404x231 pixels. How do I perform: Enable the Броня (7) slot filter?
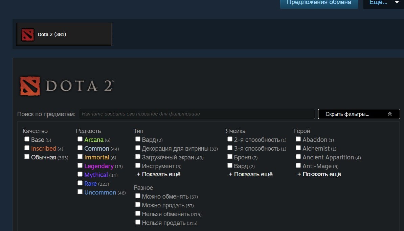click(x=230, y=157)
